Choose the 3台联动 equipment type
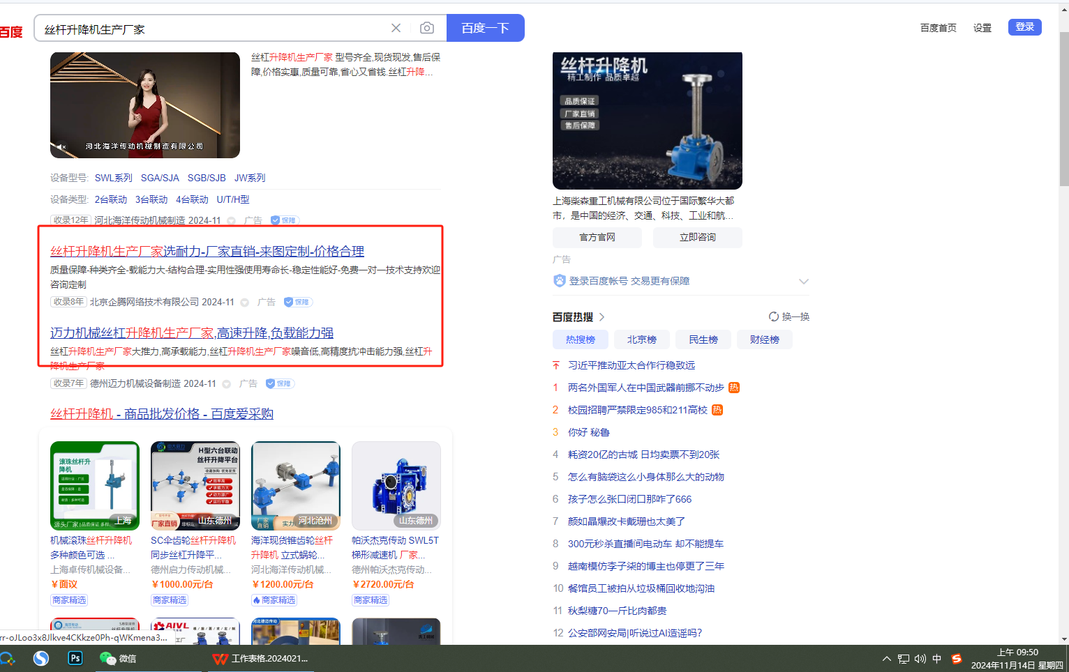This screenshot has height=672, width=1069. tap(151, 199)
